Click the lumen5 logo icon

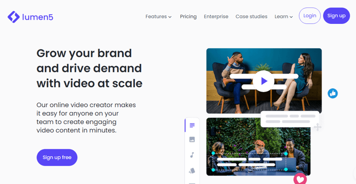(14, 17)
